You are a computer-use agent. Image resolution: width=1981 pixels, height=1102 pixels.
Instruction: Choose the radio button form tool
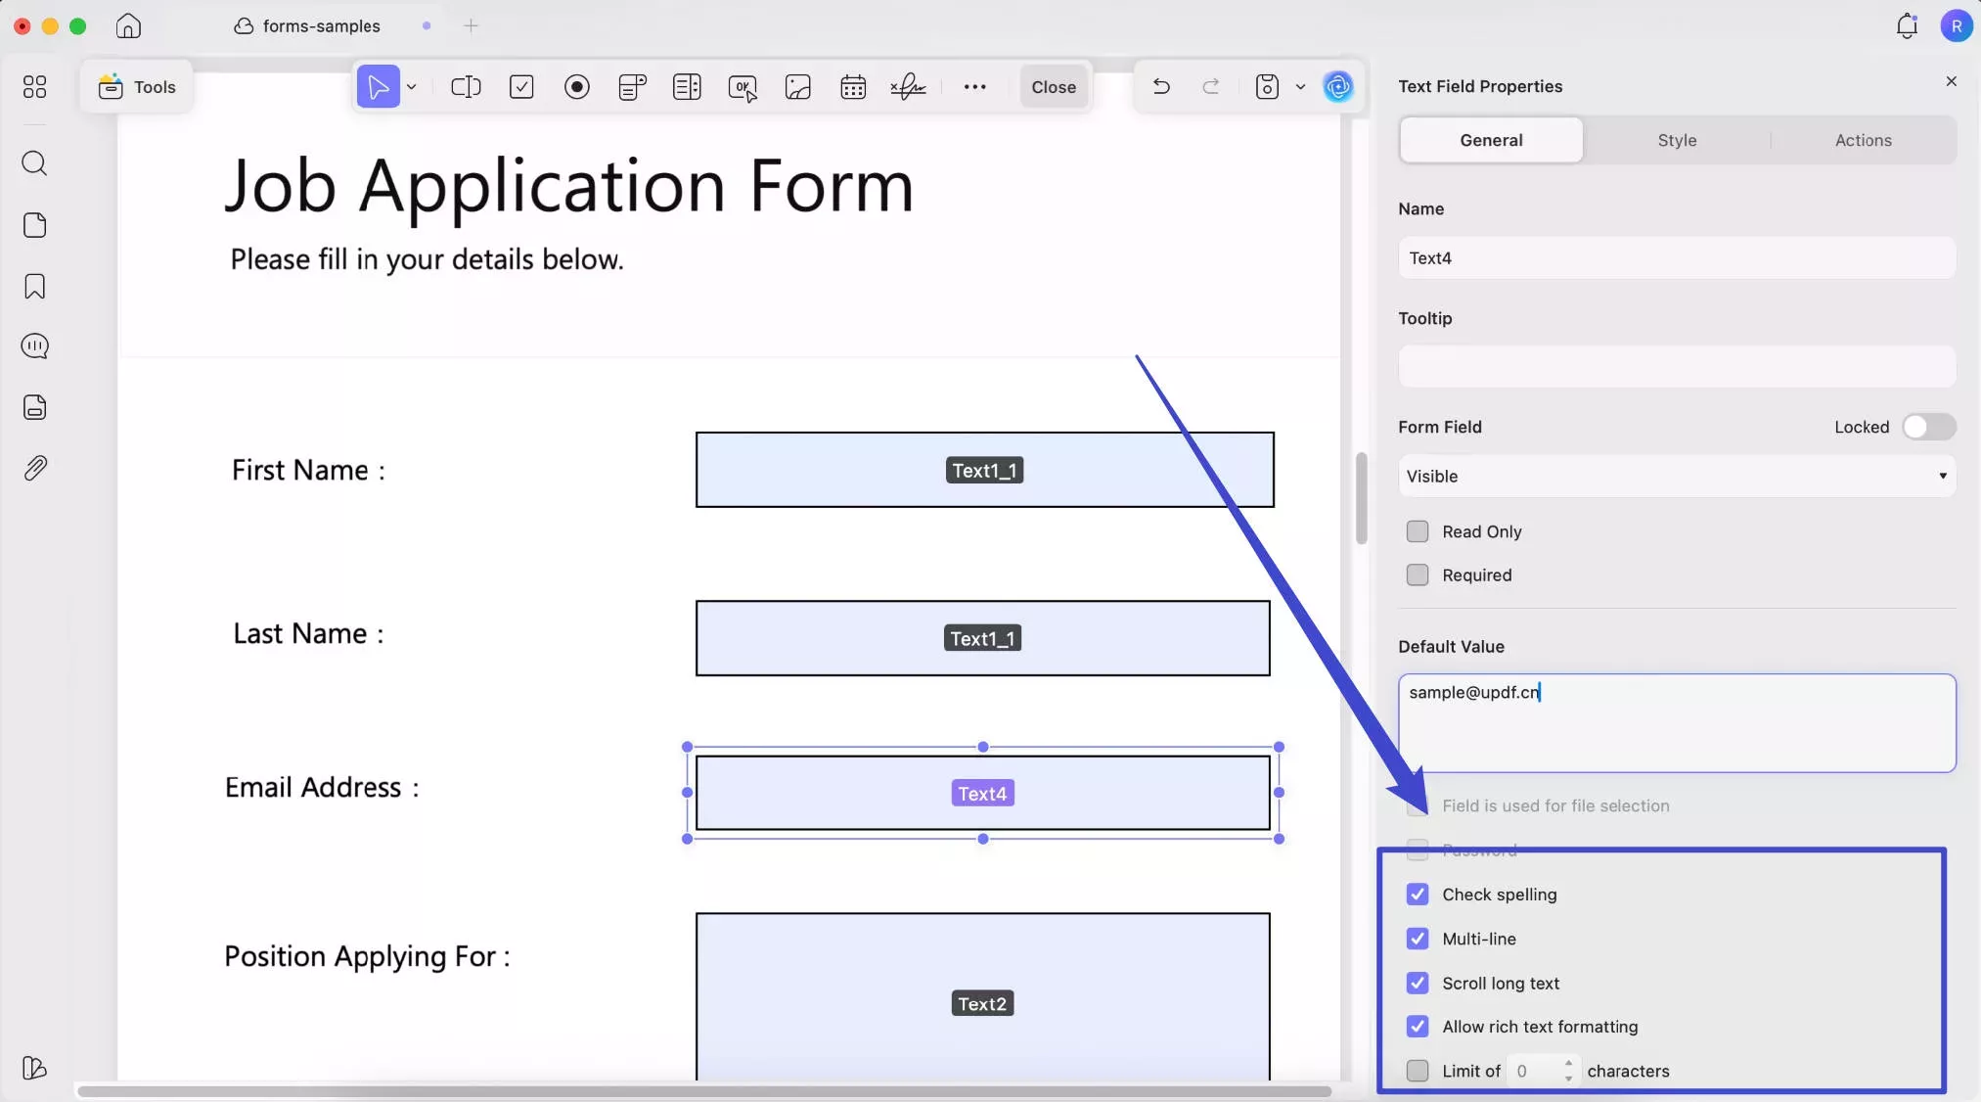(x=577, y=87)
